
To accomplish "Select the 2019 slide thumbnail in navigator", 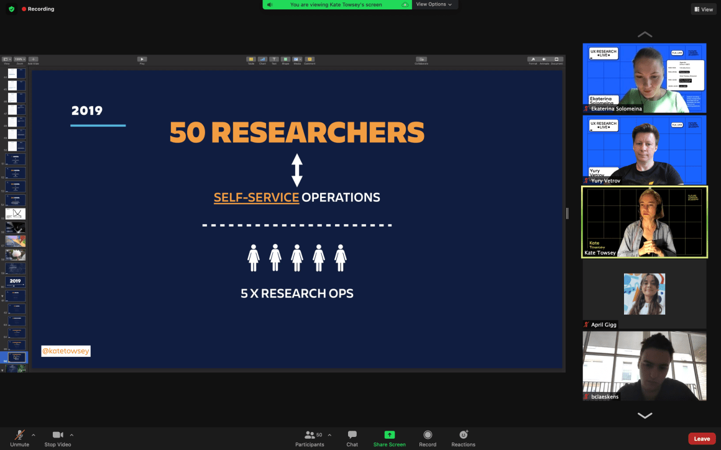I will [x=15, y=281].
